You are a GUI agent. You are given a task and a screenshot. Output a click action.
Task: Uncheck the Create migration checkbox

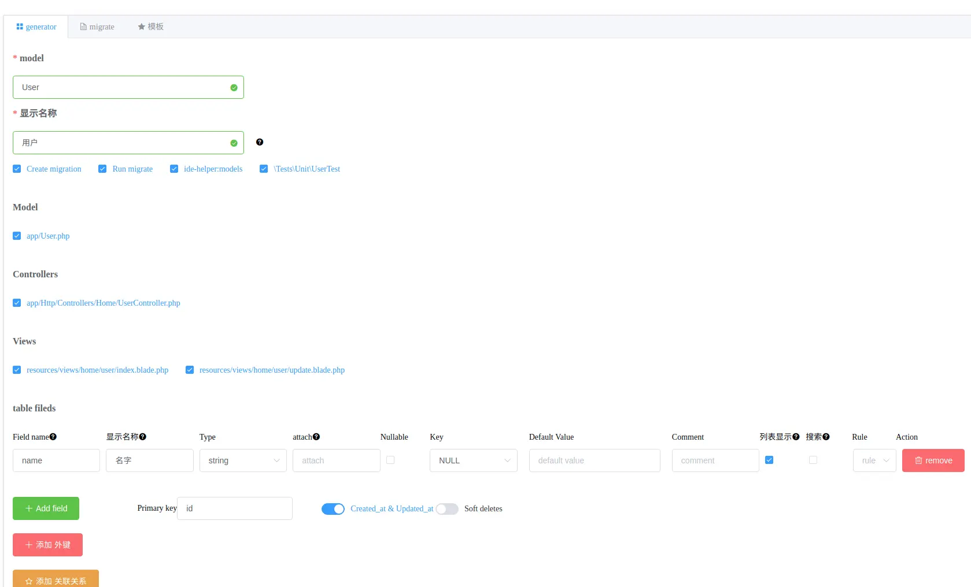coord(17,169)
